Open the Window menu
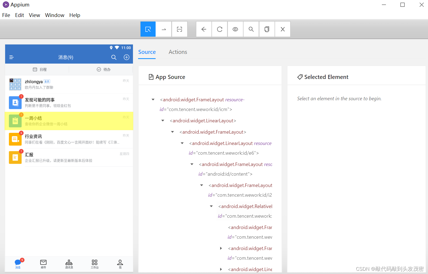This screenshot has width=428, height=274. [x=55, y=15]
